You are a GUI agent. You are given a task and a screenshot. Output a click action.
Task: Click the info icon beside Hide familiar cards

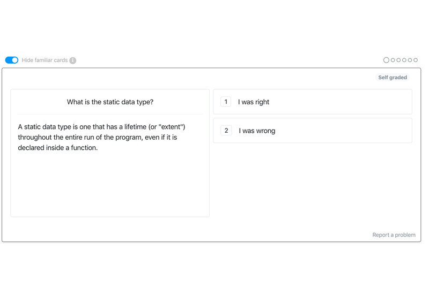click(72, 60)
